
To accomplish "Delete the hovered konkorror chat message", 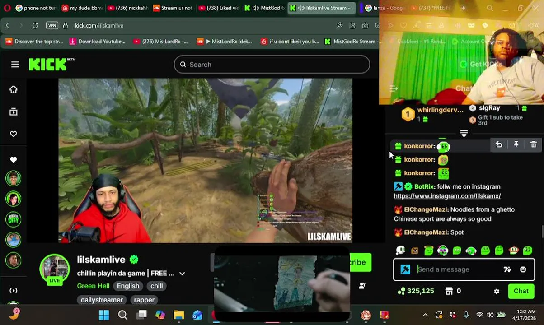I will point(533,144).
